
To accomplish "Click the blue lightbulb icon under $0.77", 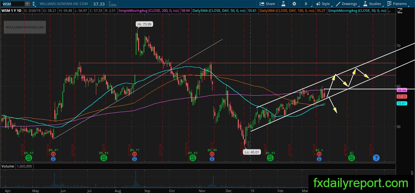I will tap(134, 159).
